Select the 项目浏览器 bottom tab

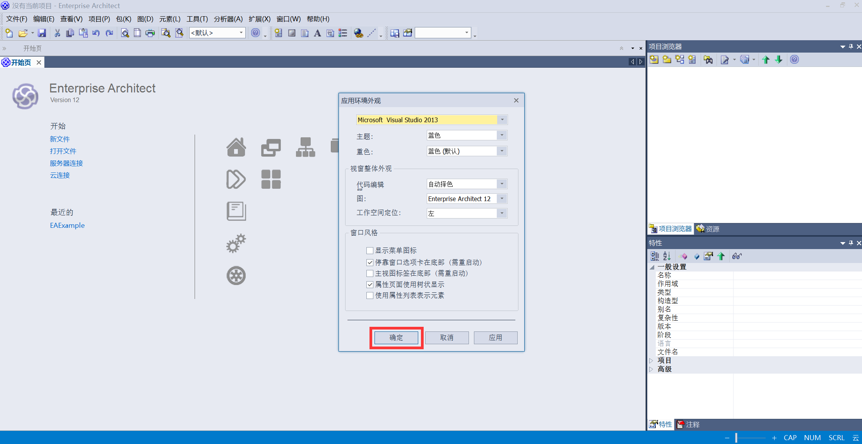[670, 229]
